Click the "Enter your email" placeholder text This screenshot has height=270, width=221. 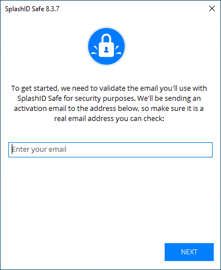pyautogui.click(x=39, y=150)
